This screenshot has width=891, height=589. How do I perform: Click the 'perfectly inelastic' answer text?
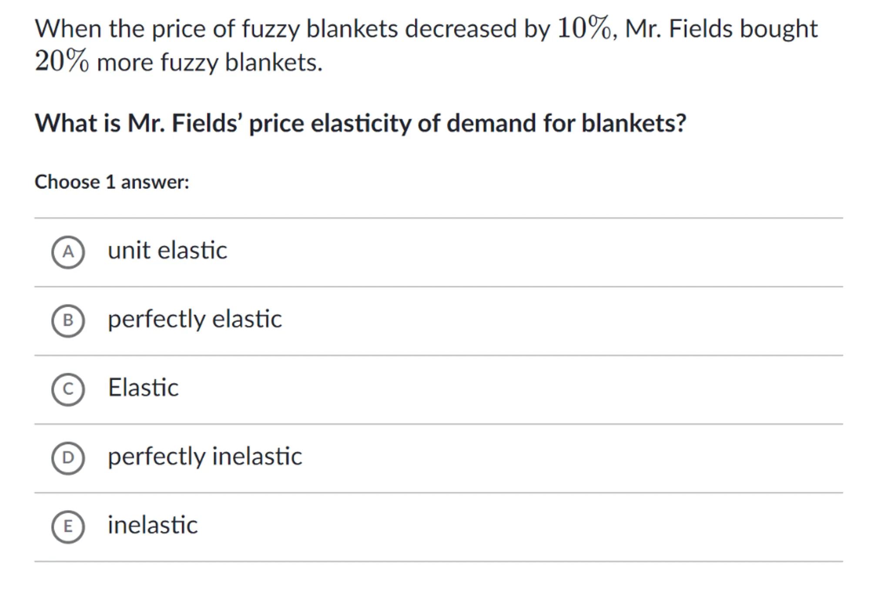point(204,456)
